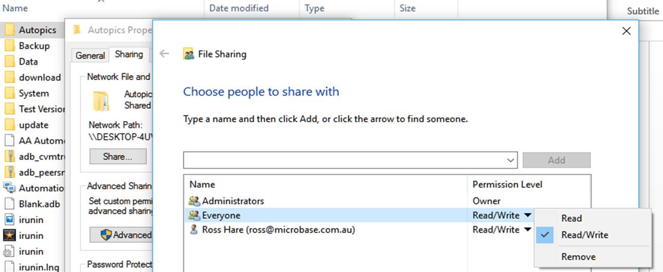Open Ross Hare's Read/Write permission dropdown
The image size is (663, 272).
tap(502, 230)
